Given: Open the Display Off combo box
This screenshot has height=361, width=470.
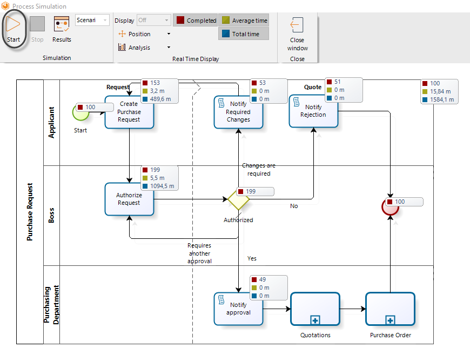Looking at the screenshot, I should pyautogui.click(x=154, y=20).
